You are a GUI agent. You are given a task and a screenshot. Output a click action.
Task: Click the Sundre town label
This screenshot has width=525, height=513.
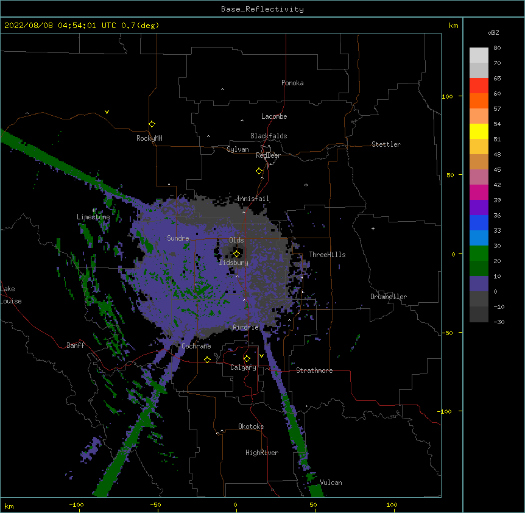[178, 238]
